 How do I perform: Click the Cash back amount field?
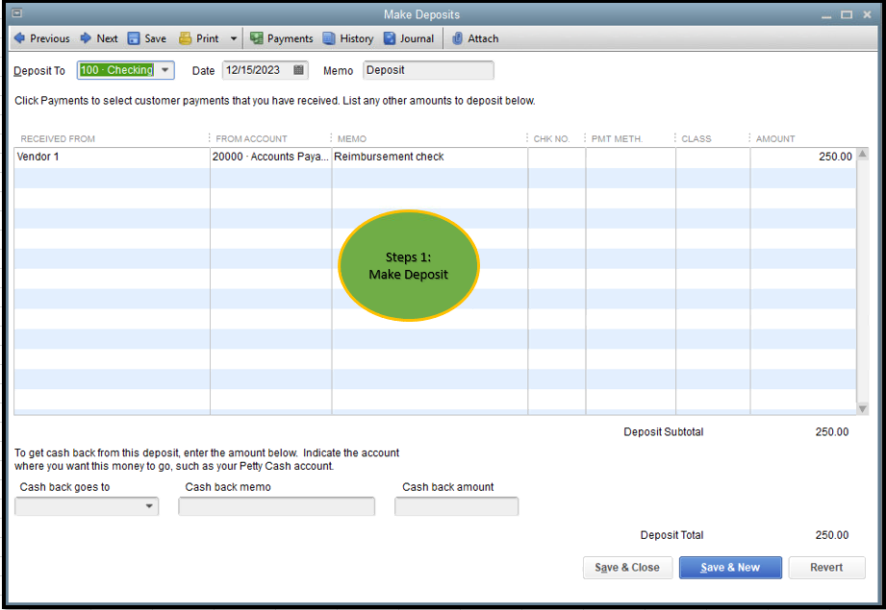coord(457,506)
